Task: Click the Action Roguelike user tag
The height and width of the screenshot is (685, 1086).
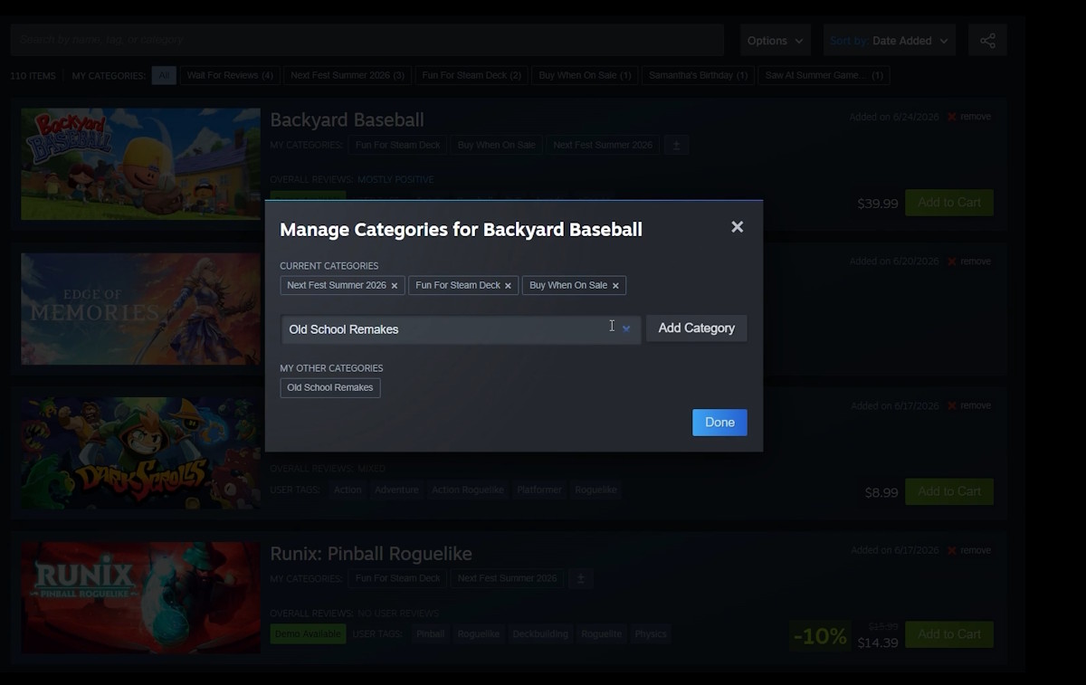Action: [468, 490]
